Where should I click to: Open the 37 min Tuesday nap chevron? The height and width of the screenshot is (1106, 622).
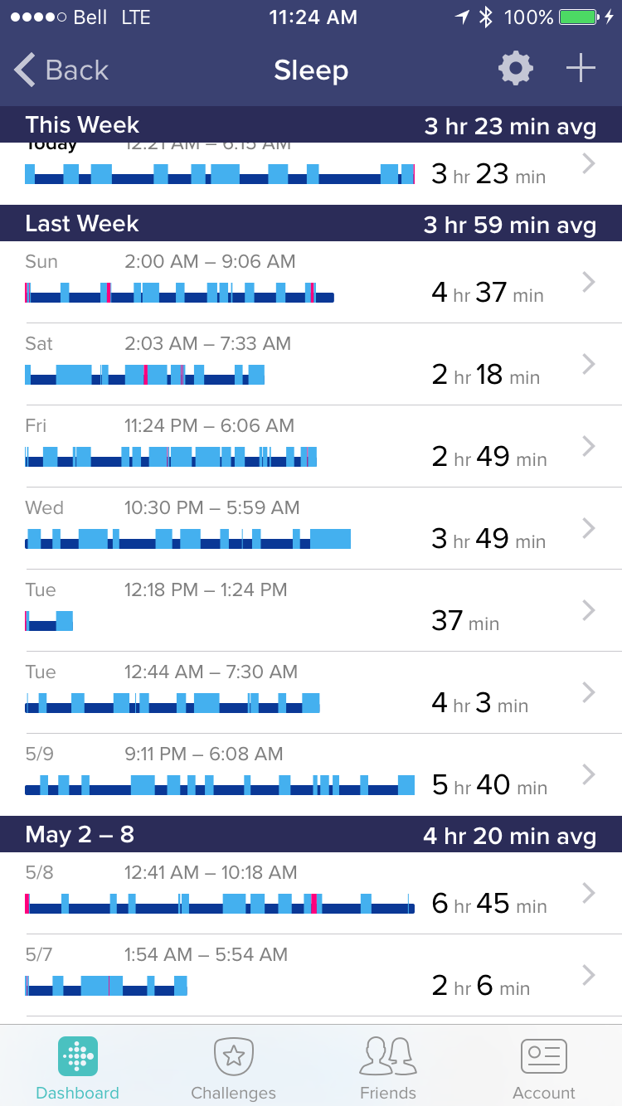[x=589, y=610]
